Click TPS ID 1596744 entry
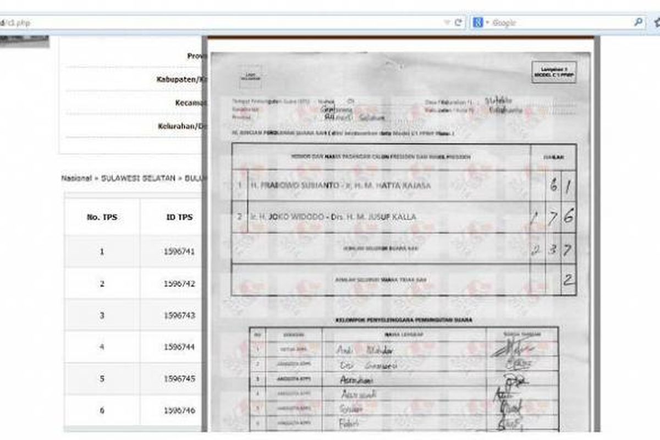Screen dimensions: 660x440 pyautogui.click(x=179, y=348)
